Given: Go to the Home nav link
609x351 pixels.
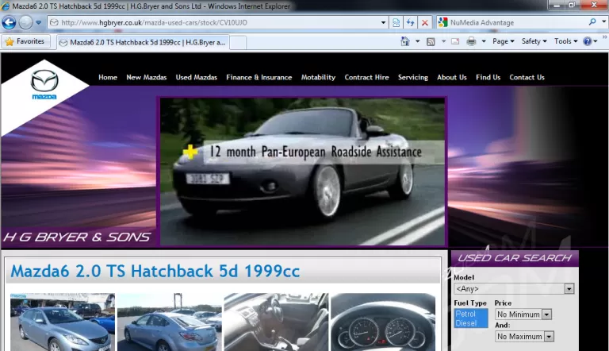Looking at the screenshot, I should [108, 78].
